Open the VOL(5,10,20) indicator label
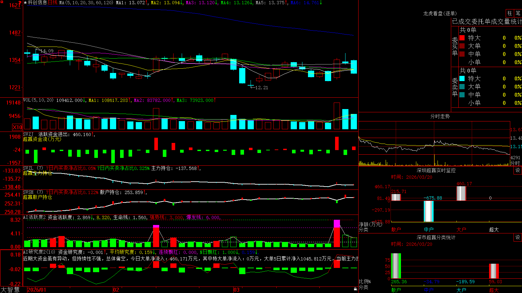This screenshot has width=522, height=293. pos(38,100)
